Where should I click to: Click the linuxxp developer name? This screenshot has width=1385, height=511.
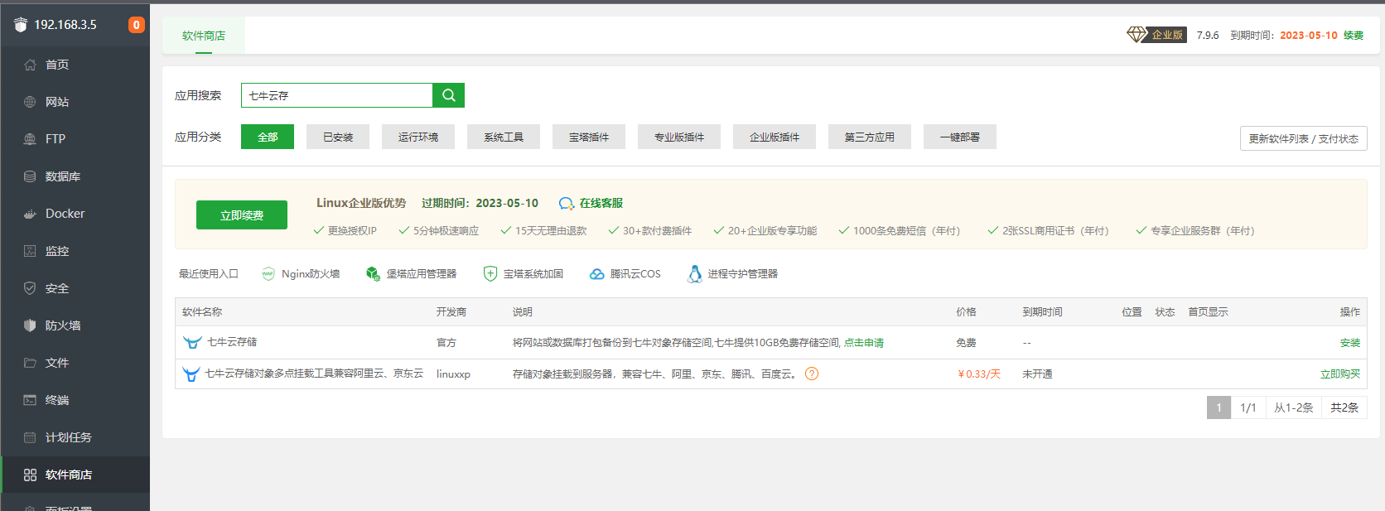click(453, 374)
